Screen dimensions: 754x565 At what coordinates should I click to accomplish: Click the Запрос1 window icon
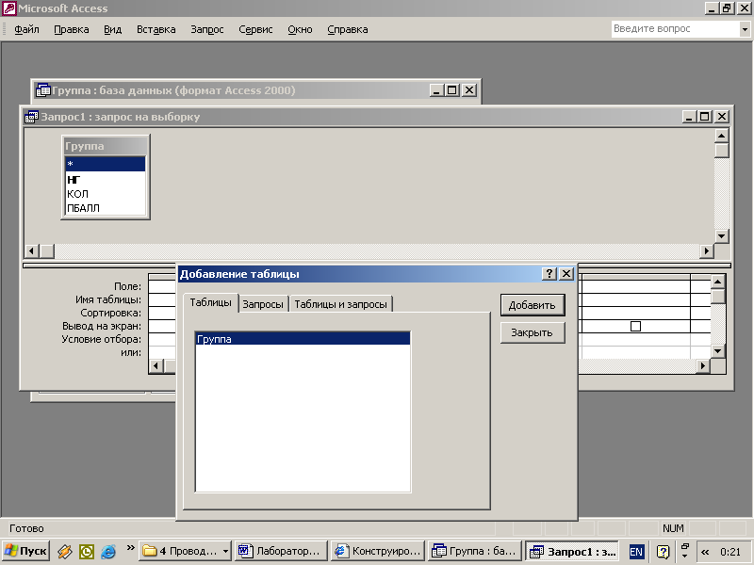[32, 117]
